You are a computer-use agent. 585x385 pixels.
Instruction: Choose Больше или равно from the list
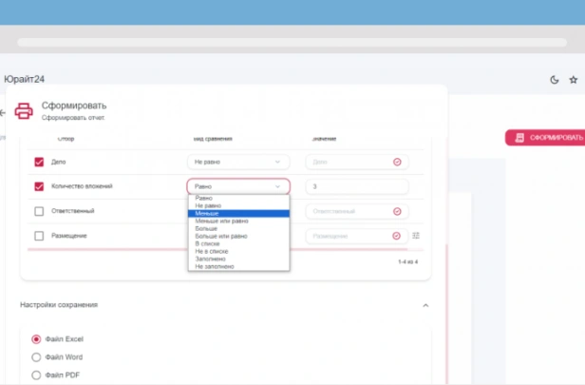point(221,236)
